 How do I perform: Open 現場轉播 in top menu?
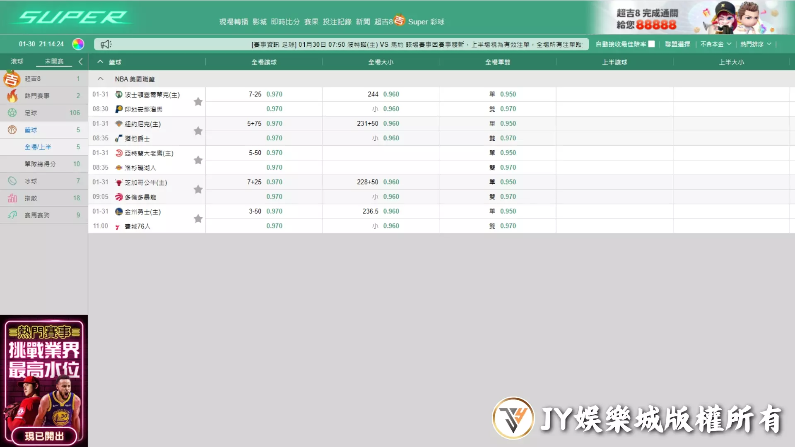(234, 22)
